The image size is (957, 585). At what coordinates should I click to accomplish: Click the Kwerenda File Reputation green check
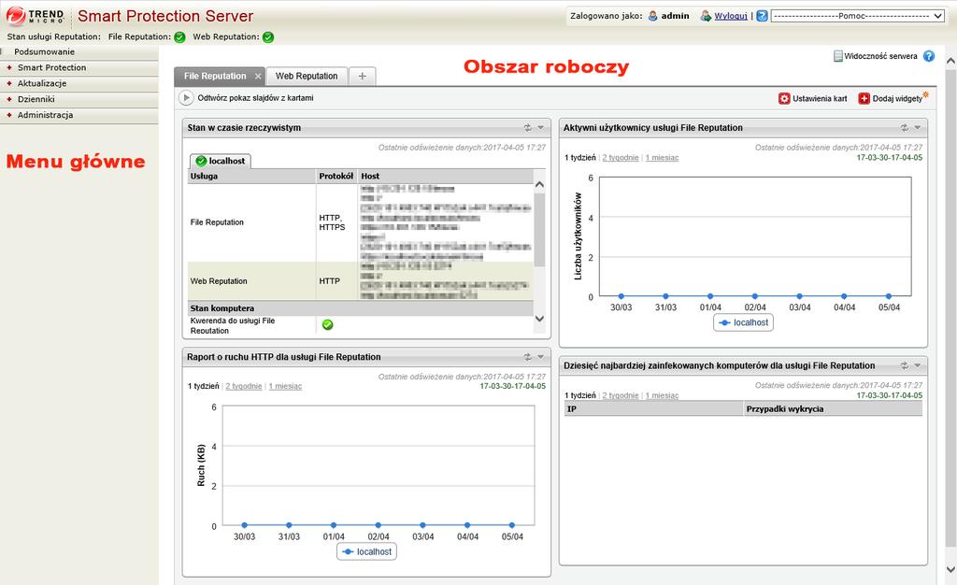click(328, 324)
